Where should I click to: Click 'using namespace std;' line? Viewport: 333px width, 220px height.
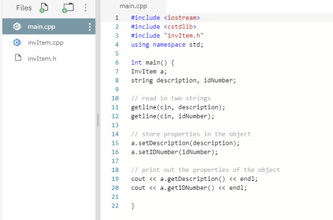(x=167, y=44)
